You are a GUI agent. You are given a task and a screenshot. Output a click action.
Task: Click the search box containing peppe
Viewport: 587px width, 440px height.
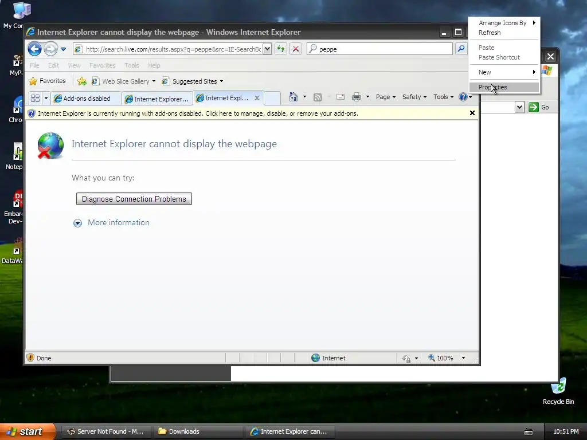tap(380, 49)
